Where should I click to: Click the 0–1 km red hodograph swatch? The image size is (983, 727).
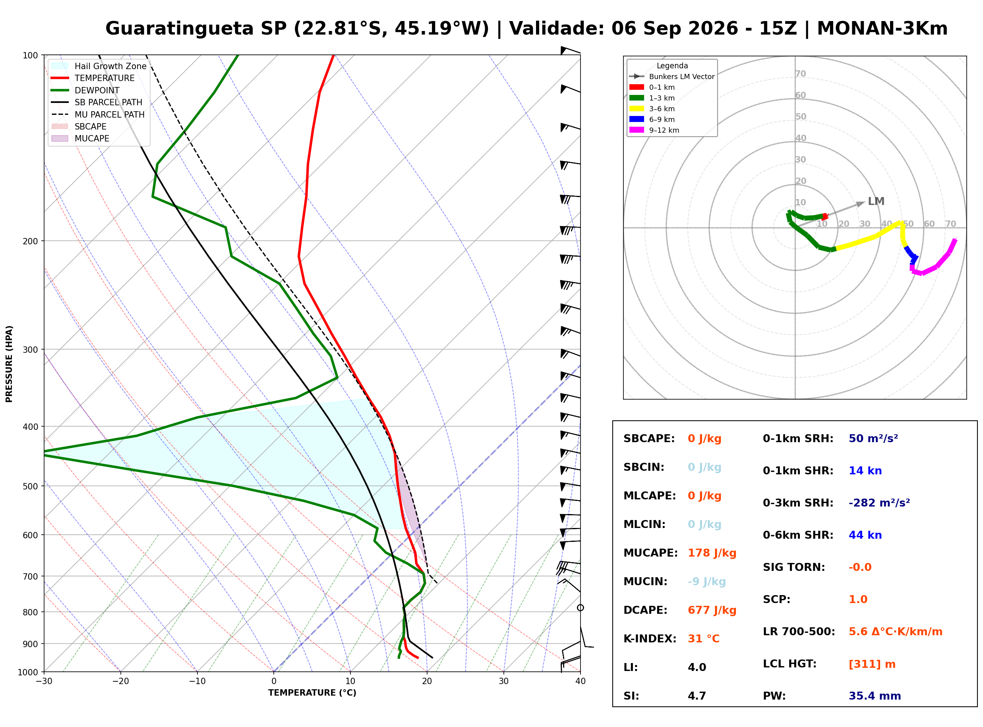637,87
